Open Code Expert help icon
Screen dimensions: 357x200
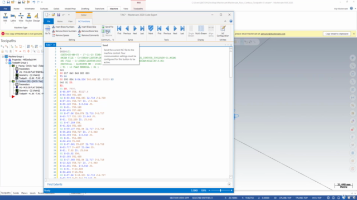(x=231, y=21)
